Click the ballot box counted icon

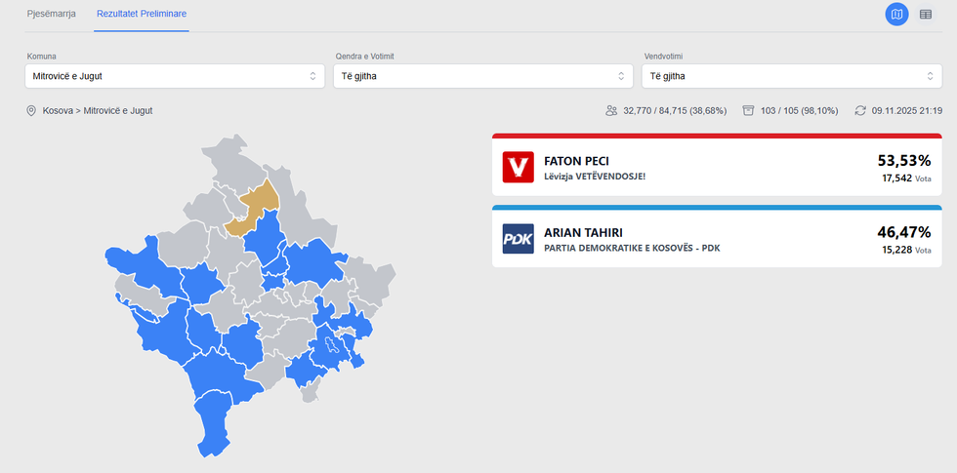[x=749, y=111]
